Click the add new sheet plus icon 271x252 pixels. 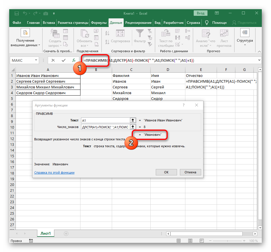[66, 234]
